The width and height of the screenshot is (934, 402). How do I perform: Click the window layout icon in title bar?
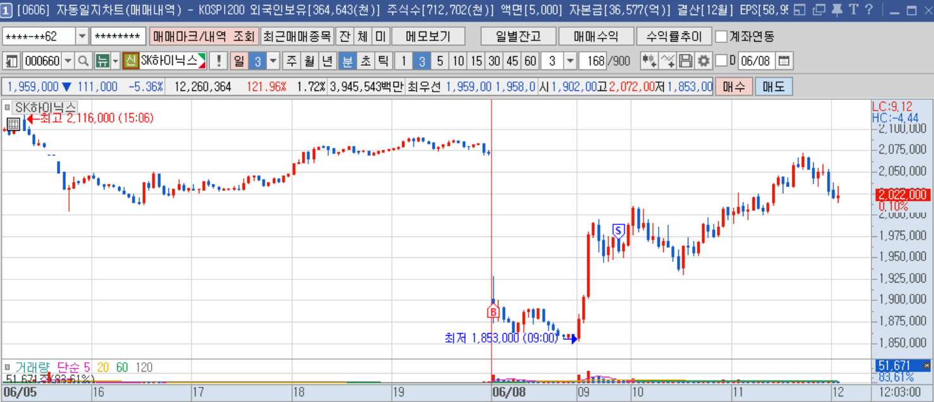coord(800,9)
